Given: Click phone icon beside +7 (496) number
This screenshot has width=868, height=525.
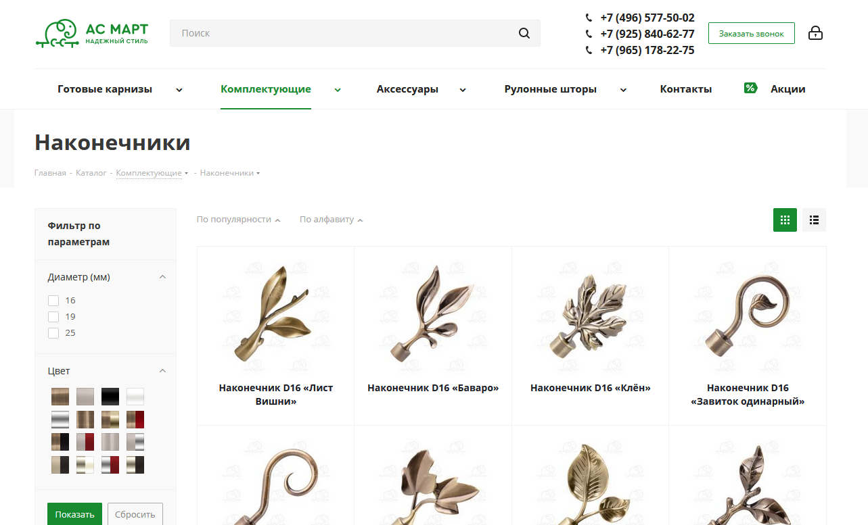Looking at the screenshot, I should coord(589,18).
